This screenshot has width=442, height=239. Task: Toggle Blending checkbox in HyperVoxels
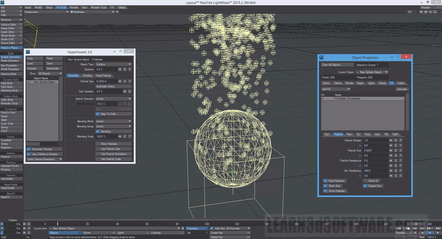tap(98, 131)
